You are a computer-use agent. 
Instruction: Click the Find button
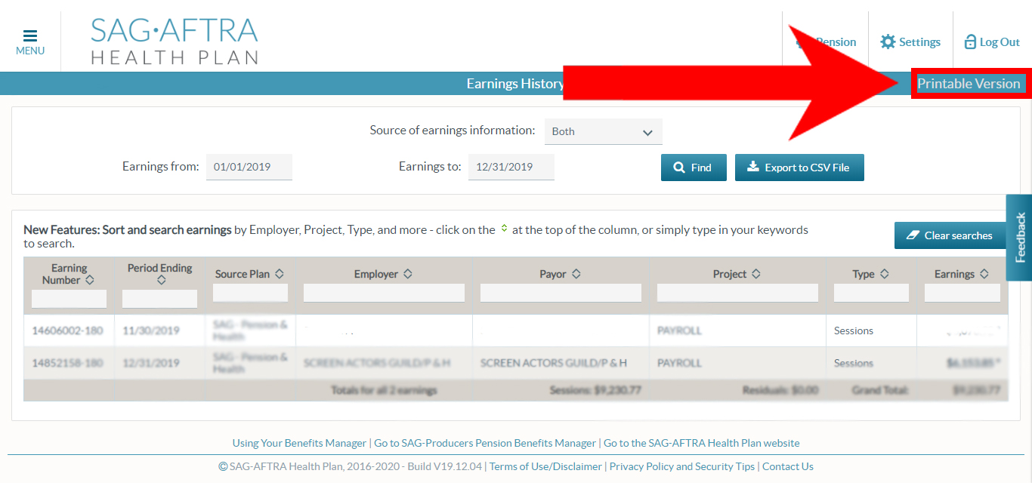pyautogui.click(x=694, y=168)
